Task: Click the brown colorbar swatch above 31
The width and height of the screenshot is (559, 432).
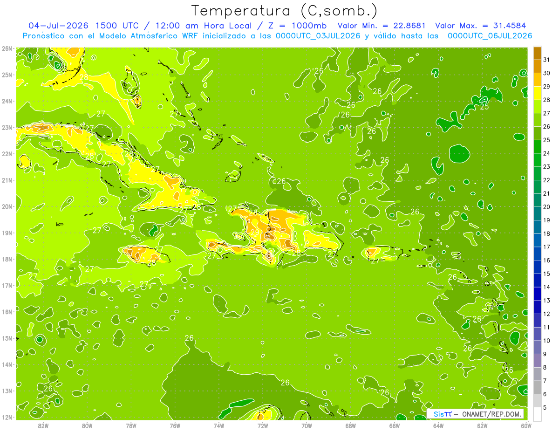Action: pos(537,53)
